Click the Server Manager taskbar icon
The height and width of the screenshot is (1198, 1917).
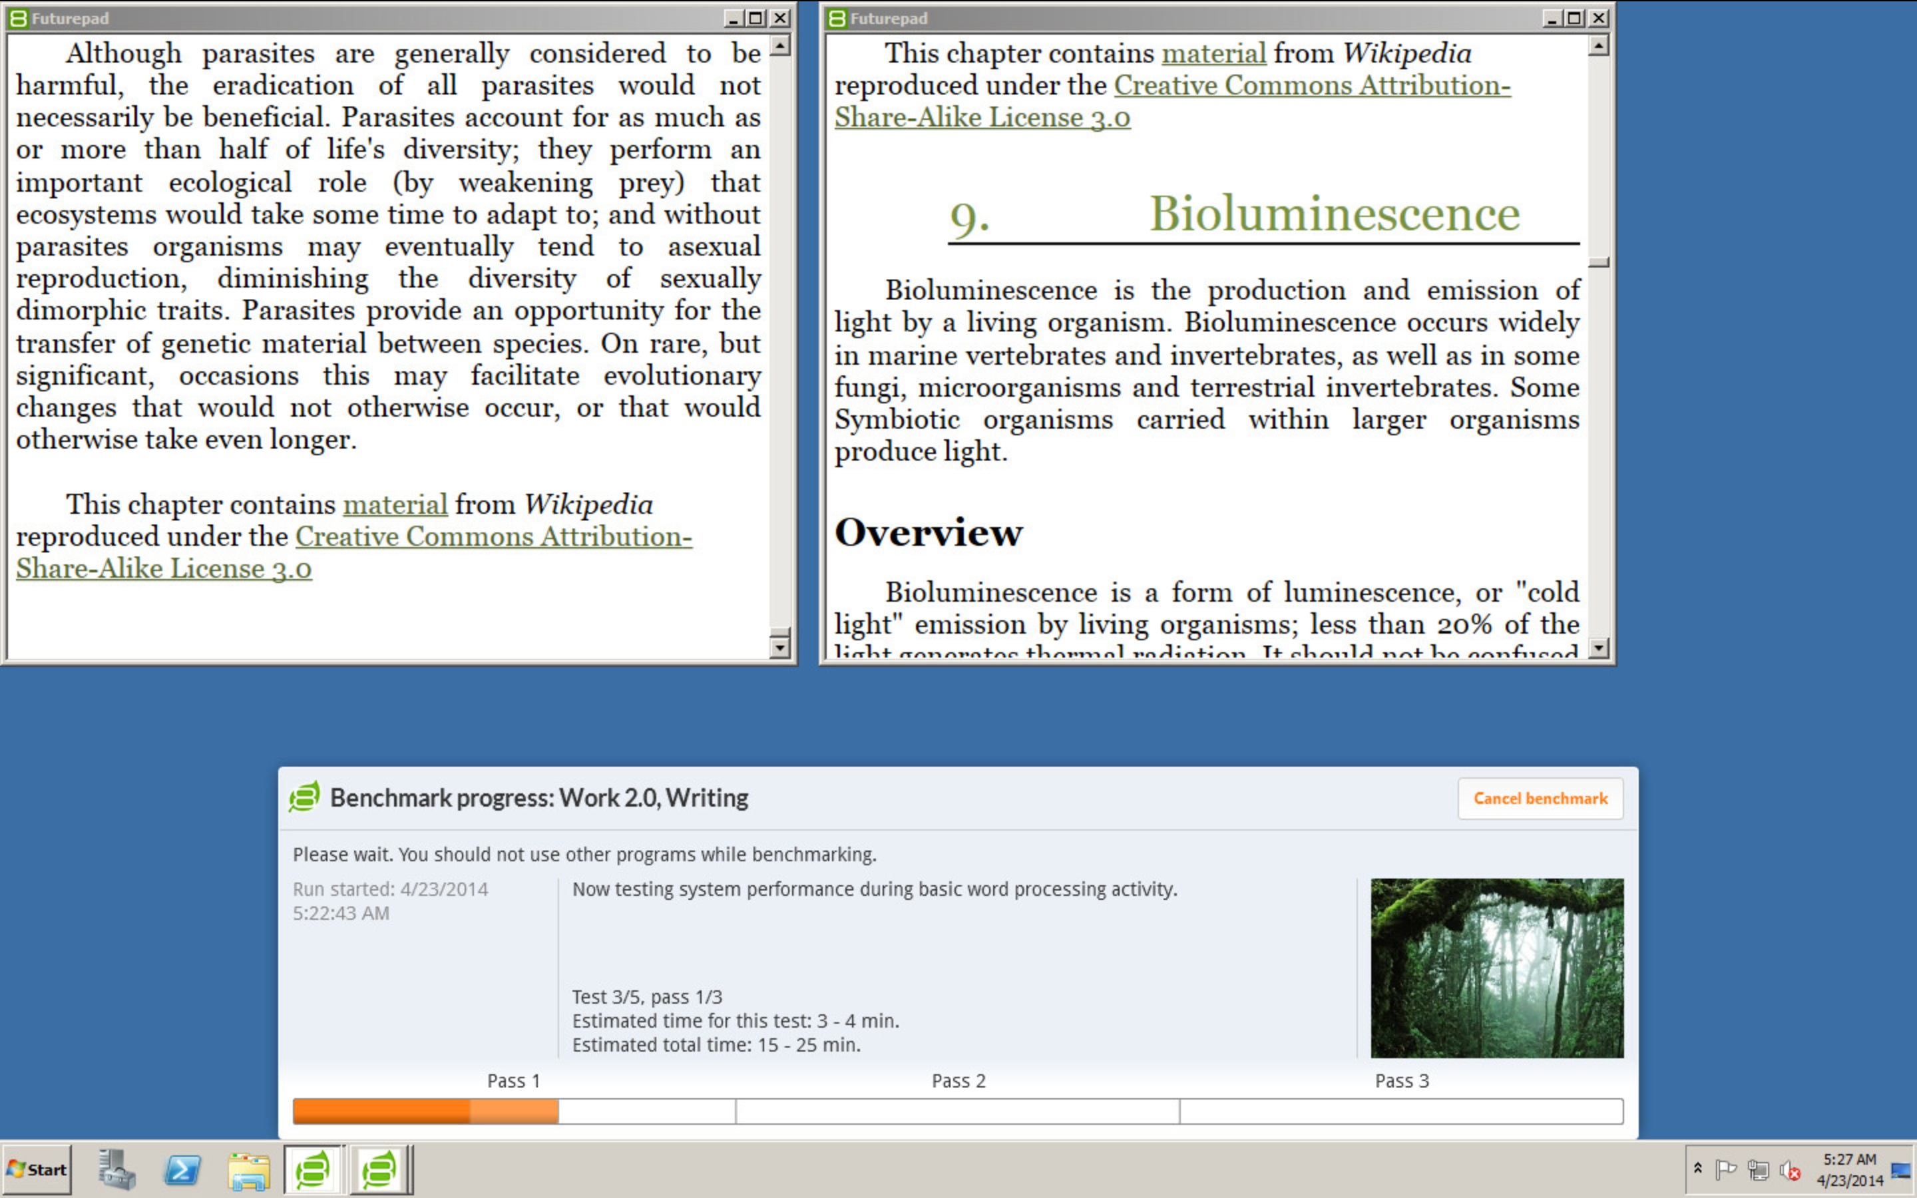[116, 1169]
